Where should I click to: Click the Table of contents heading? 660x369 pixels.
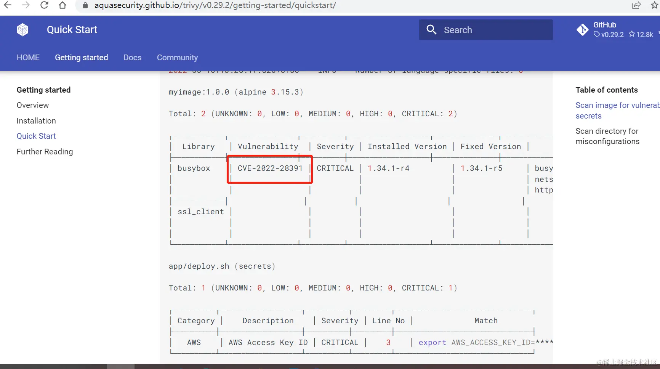pyautogui.click(x=607, y=90)
